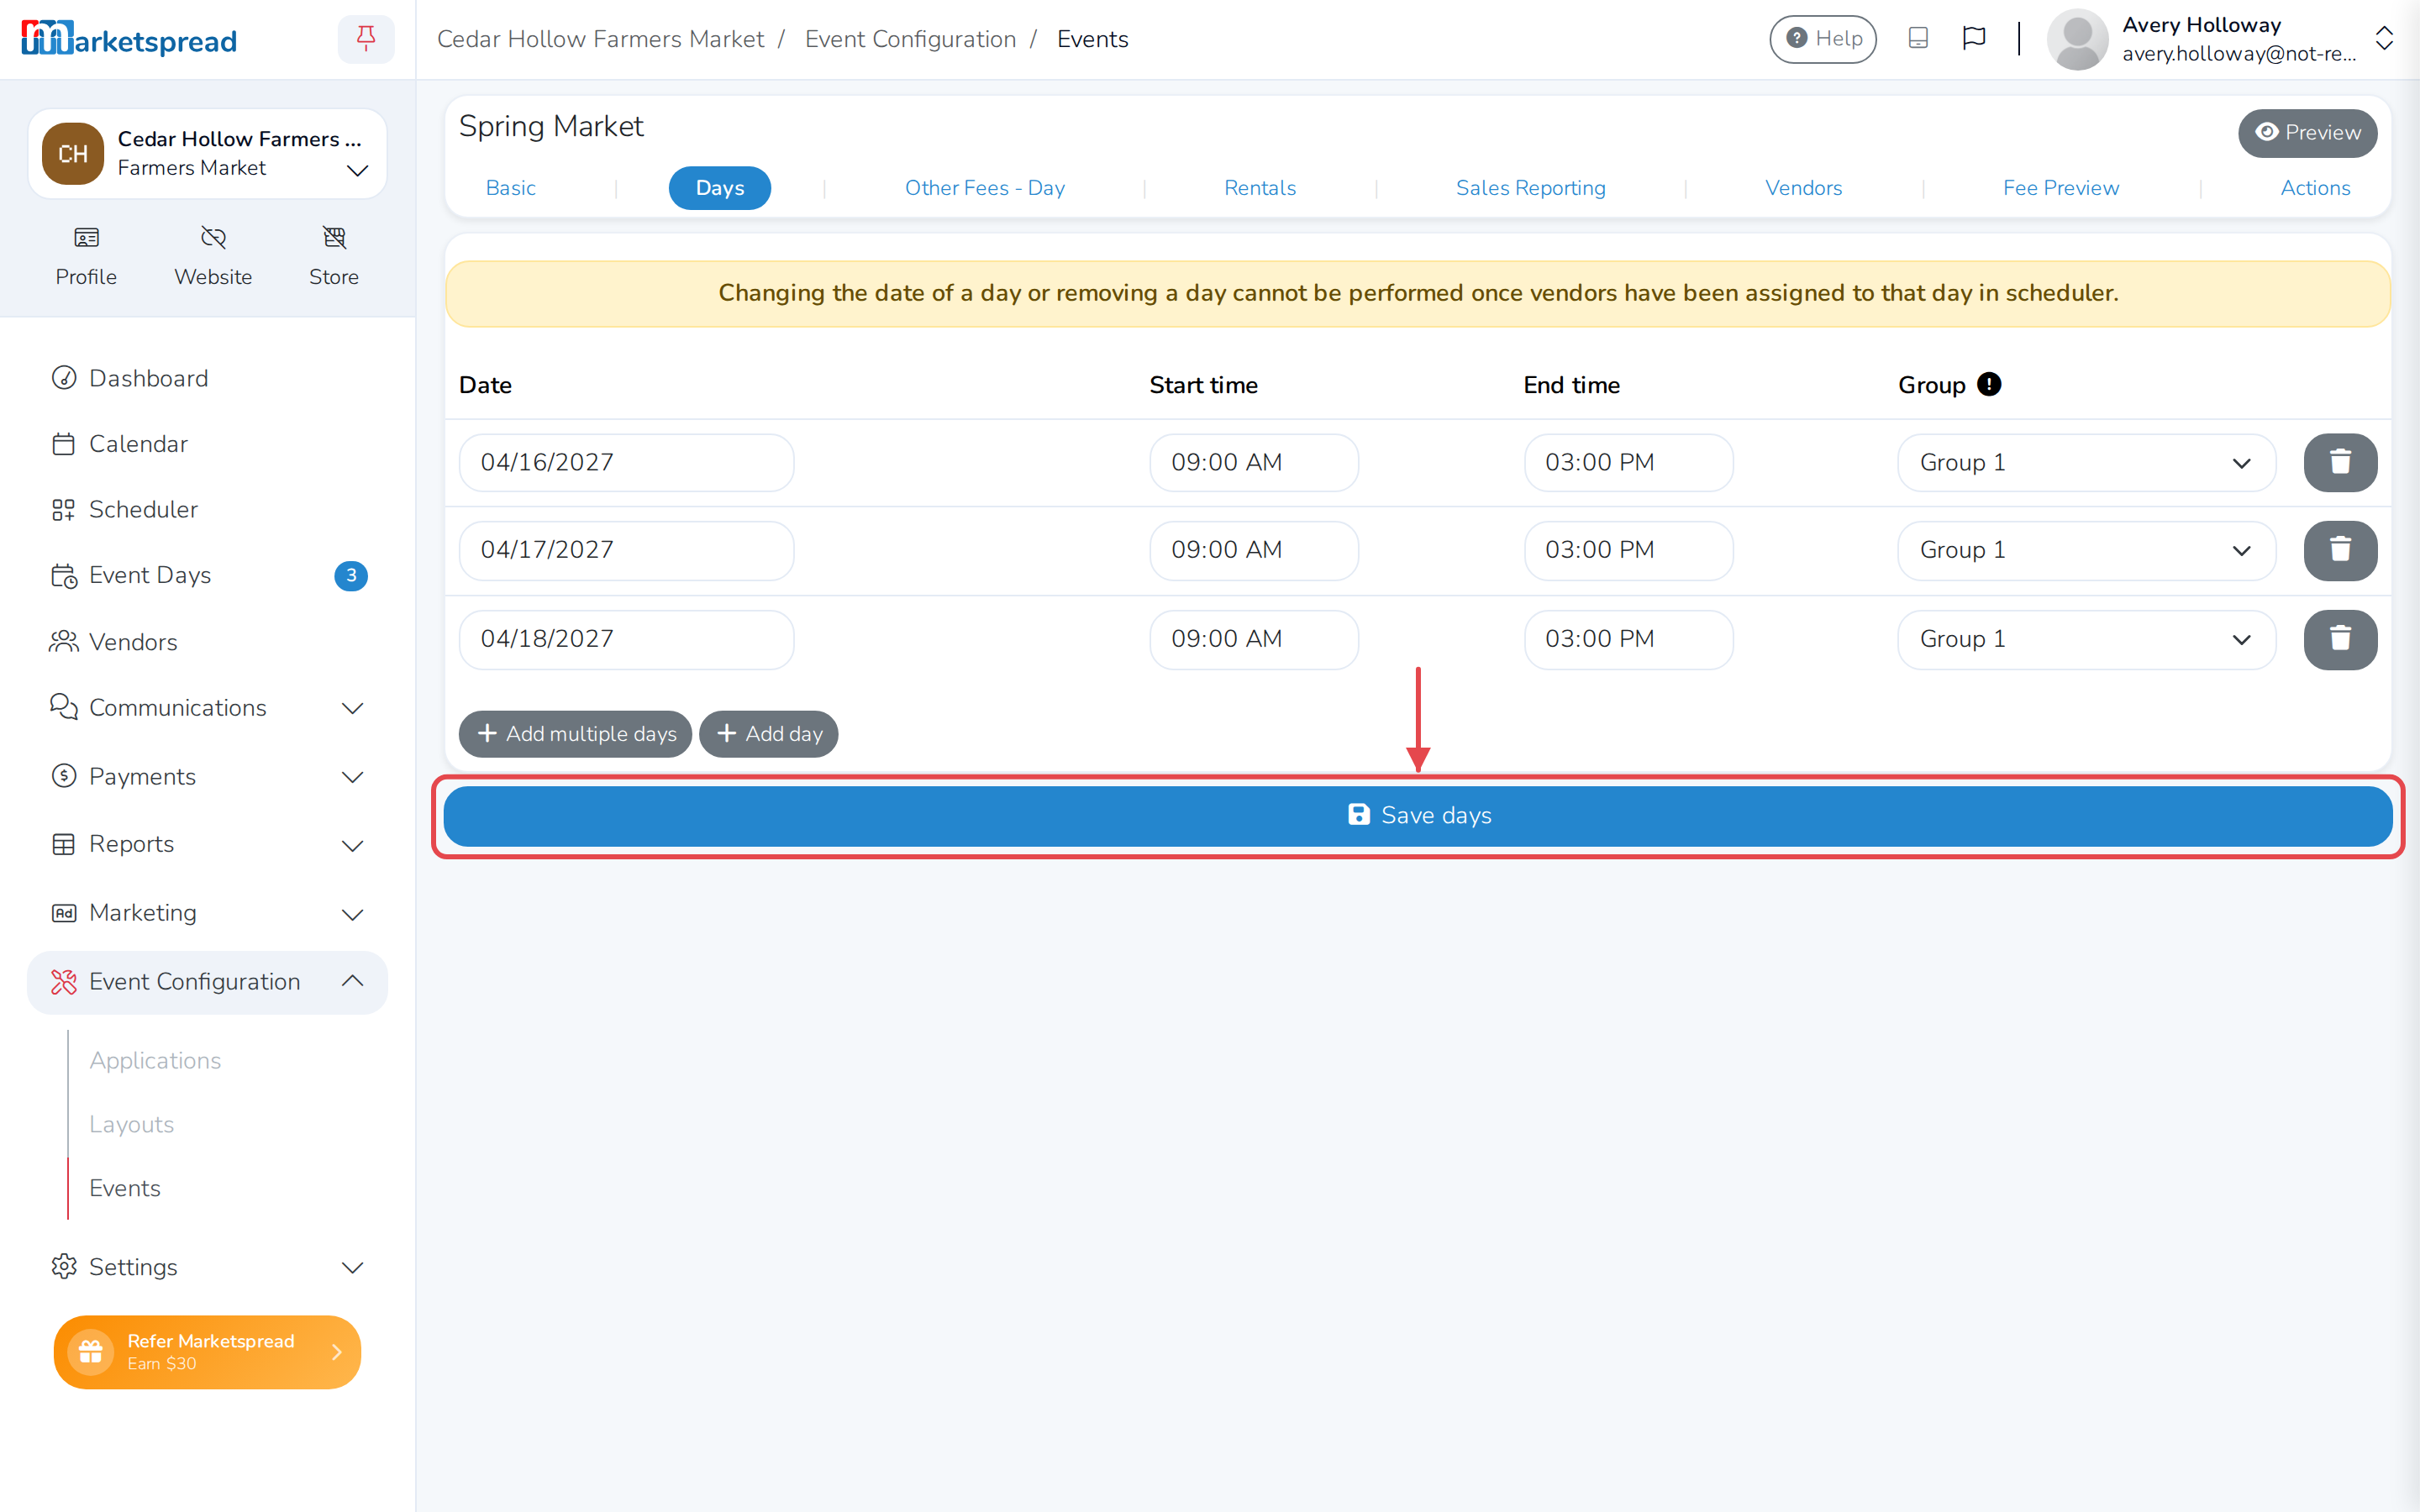This screenshot has width=2420, height=1512.
Task: Open the Cedar Hollow market switcher
Action: click(207, 154)
